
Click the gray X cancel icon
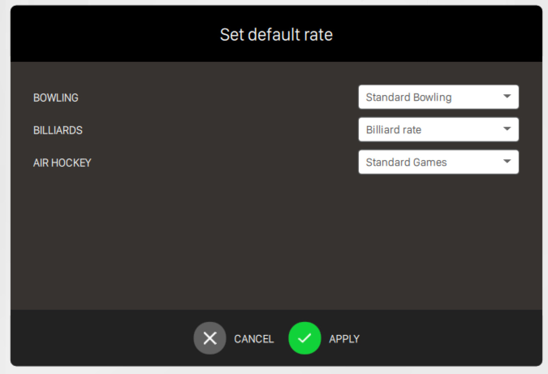pos(209,338)
